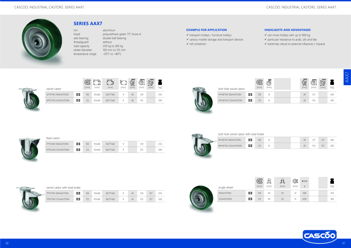Viewport: 351px width, 248px height.
Task: Click the bearing icon in row 125AAX7D0N
Action: 250,199
